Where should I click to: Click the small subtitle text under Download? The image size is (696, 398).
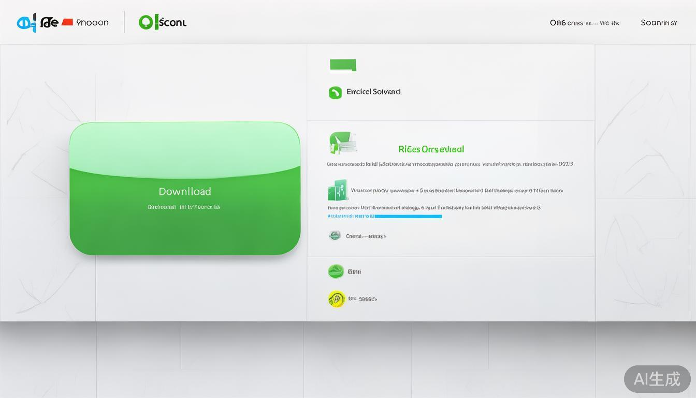pos(184,207)
